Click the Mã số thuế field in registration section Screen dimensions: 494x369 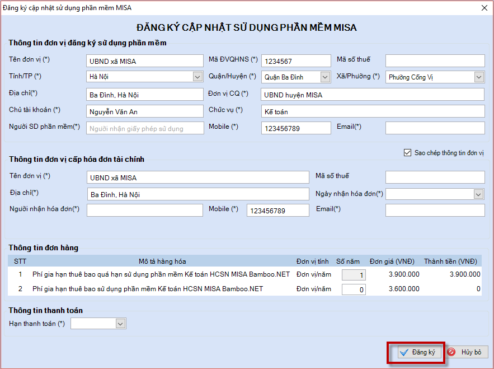[435, 61]
